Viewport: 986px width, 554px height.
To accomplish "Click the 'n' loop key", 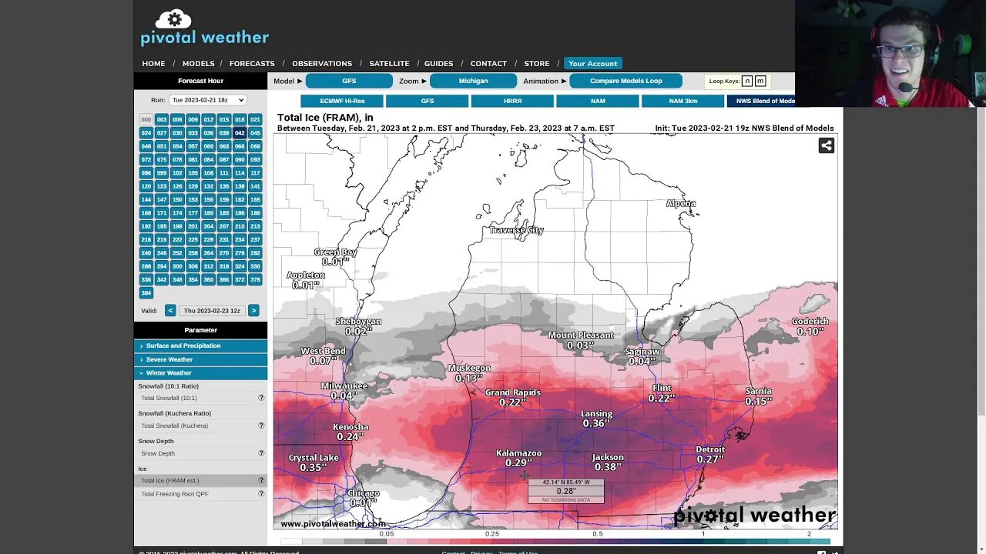I will point(747,81).
